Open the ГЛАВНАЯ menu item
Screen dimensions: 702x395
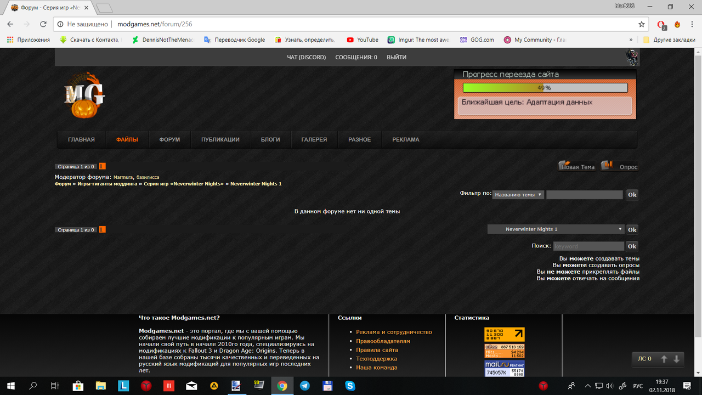point(81,139)
